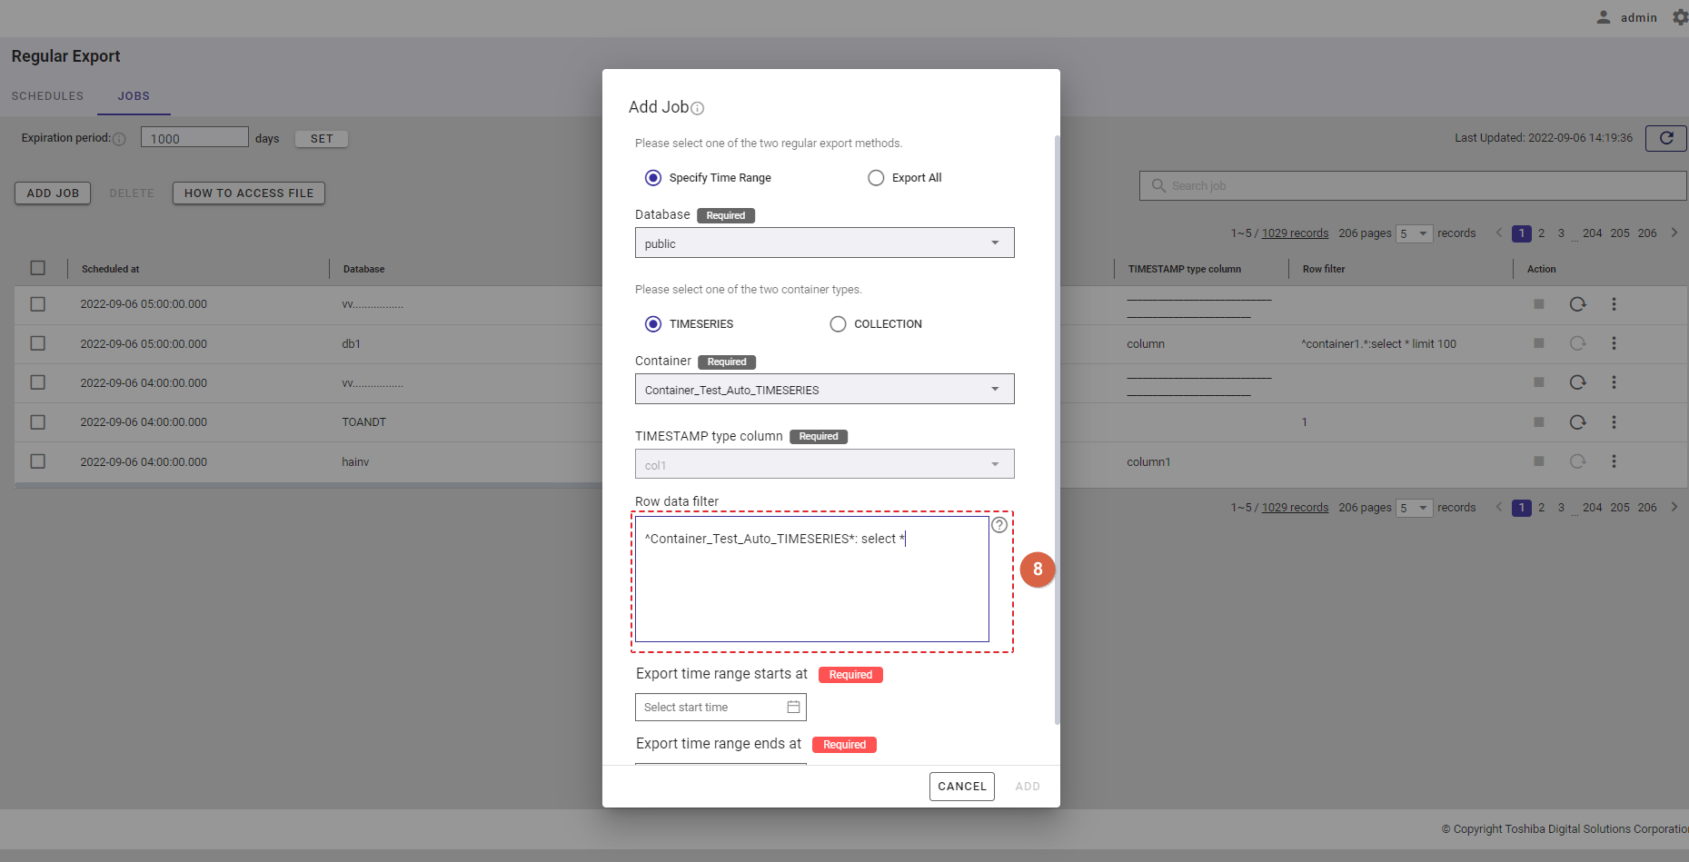Viewport: 1689px width, 862px height.
Task: Click the HOW TO ACCESS FILE button
Action: click(249, 193)
